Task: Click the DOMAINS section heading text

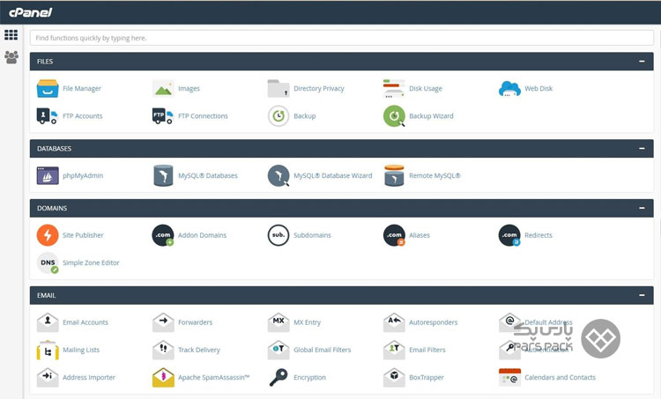Action: (52, 208)
